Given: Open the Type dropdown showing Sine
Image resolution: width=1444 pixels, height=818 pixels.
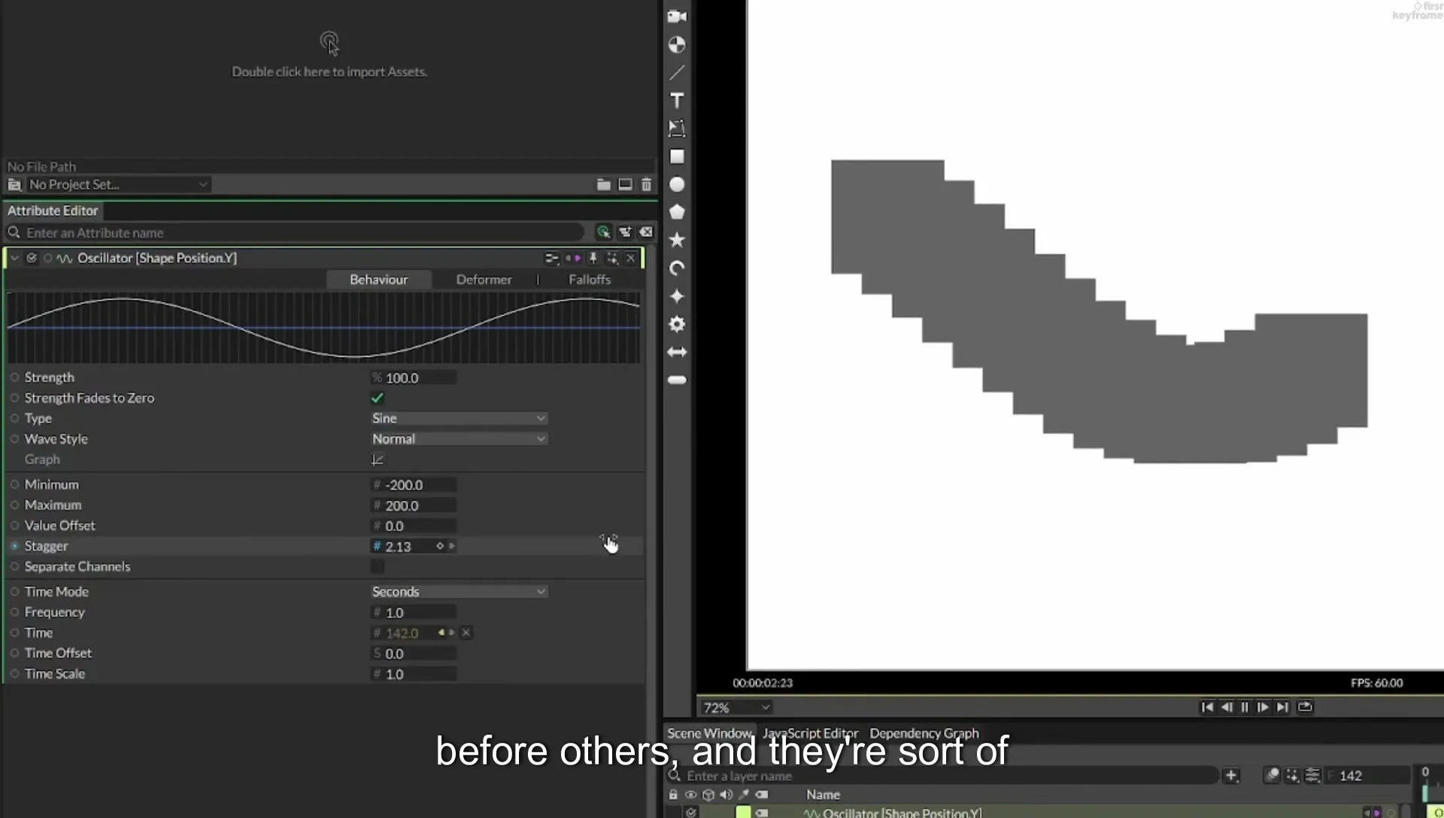Looking at the screenshot, I should tap(459, 418).
